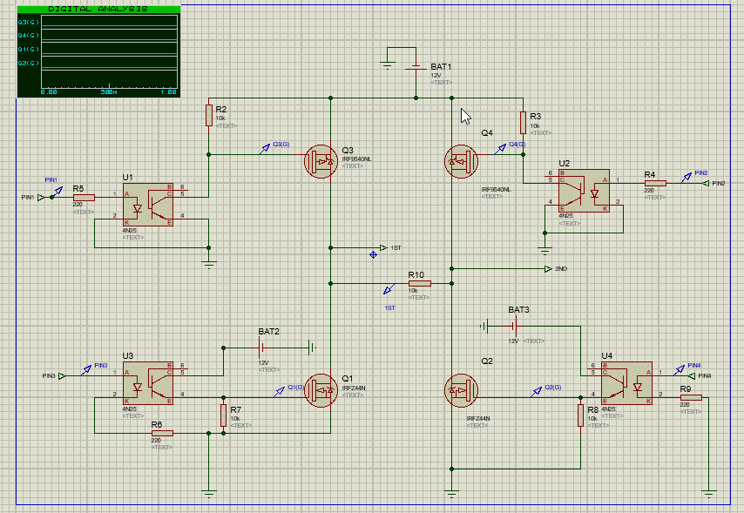
Task: Click the Q3(G) voltage probe arrow
Action: click(x=265, y=149)
